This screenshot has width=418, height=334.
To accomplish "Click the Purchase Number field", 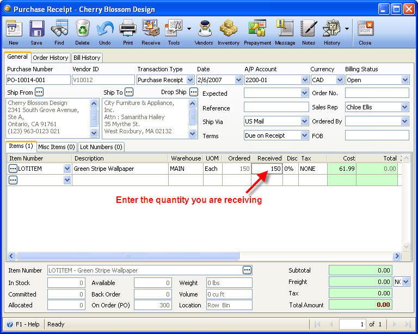I will [x=38, y=80].
